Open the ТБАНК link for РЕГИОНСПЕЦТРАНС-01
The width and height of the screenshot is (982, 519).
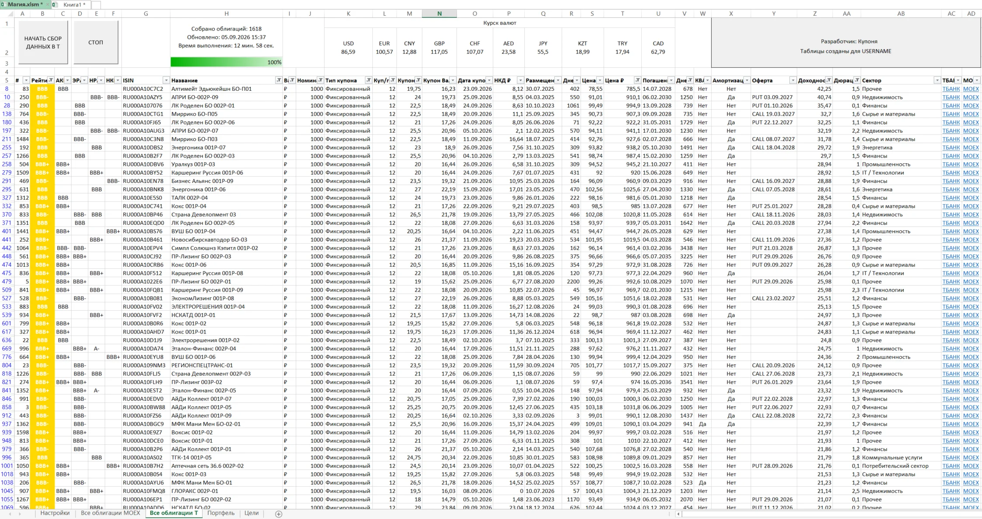pyautogui.click(x=951, y=365)
